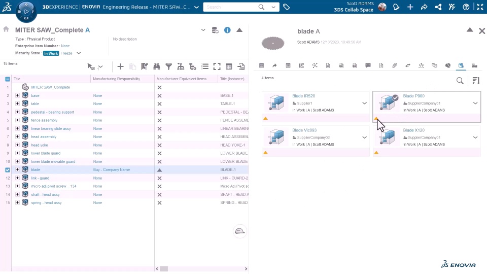Click the In Work state badge
Screen dimensions: 487x274
pyautogui.click(x=51, y=53)
